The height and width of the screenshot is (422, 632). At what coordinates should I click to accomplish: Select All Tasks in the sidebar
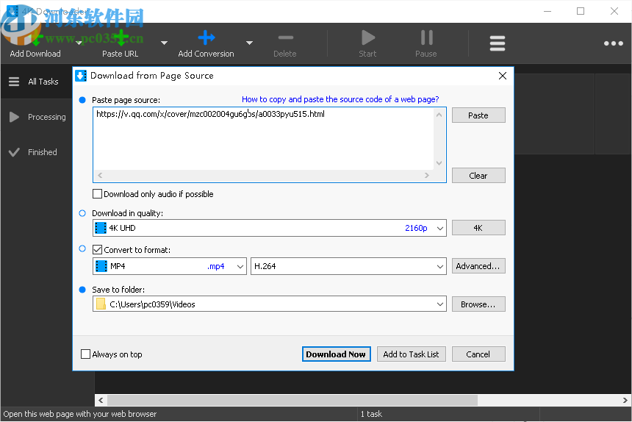point(36,82)
